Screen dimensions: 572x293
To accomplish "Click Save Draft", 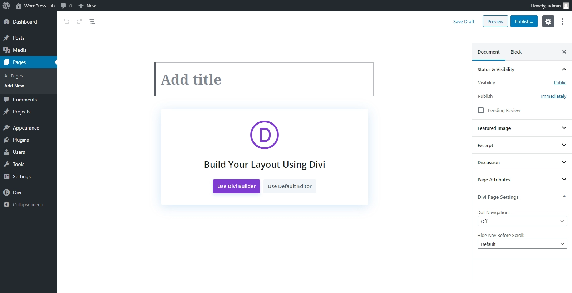I will (x=464, y=21).
